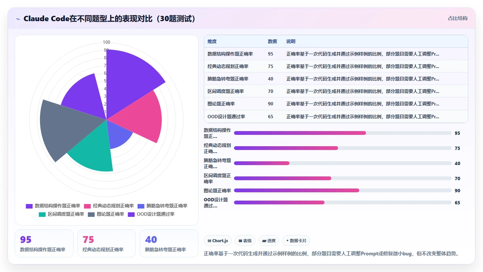Image resolution: width=483 pixels, height=272 pixels.
Task: Click the 图论题正确率 progress bar
Action: point(343,190)
